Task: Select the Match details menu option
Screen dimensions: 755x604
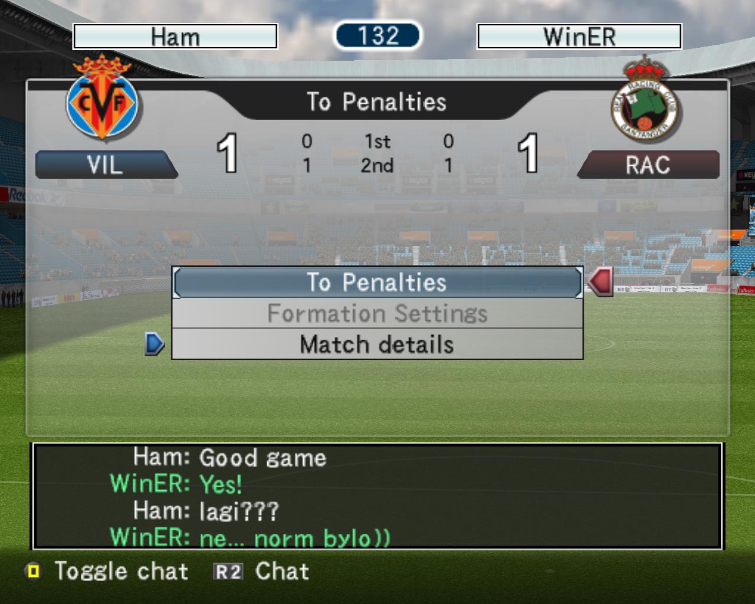Action: [x=377, y=344]
